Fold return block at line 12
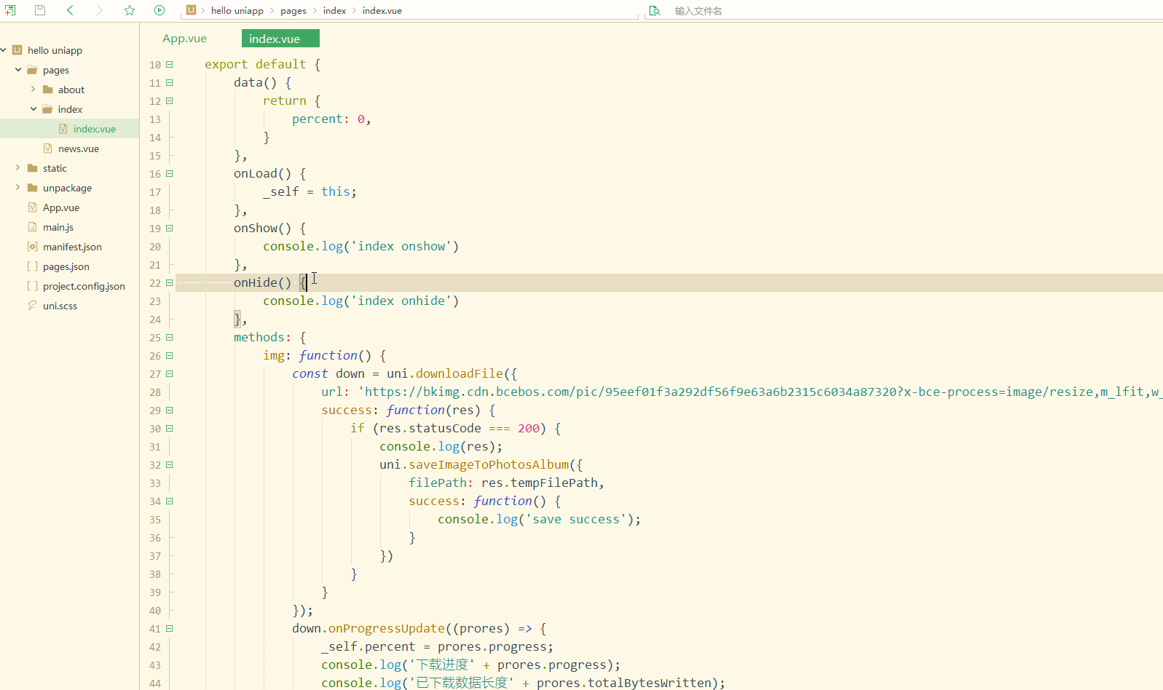1163x690 pixels. tap(169, 100)
